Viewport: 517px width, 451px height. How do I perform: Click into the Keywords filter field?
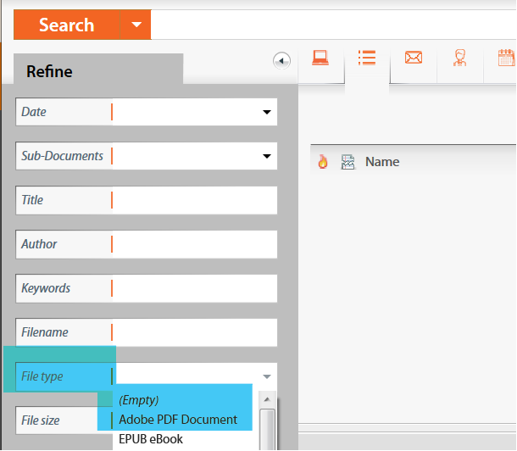[x=195, y=288]
